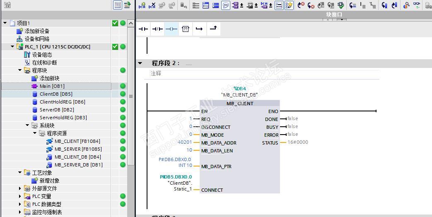Viewport: 432px width, 217px height.
Task: Click the open branch icon
Action: tap(200, 29)
